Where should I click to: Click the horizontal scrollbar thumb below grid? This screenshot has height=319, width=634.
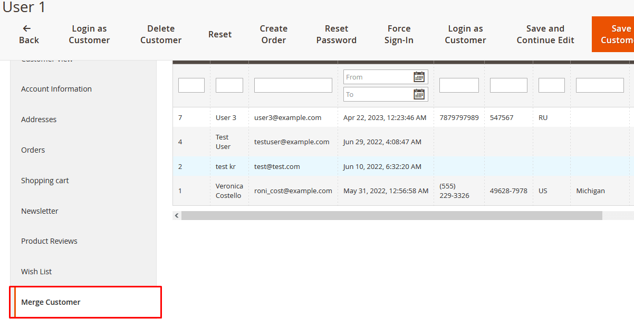pos(391,216)
